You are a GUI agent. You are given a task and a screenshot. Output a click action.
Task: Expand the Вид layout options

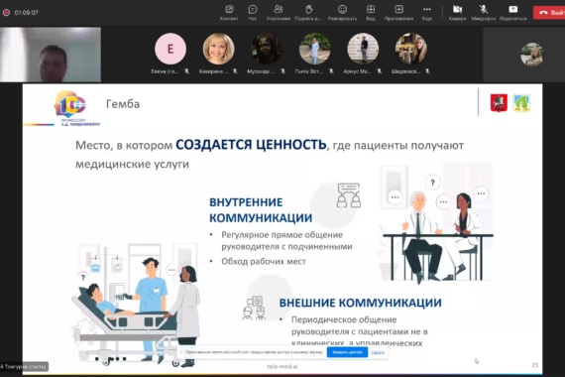click(x=371, y=9)
